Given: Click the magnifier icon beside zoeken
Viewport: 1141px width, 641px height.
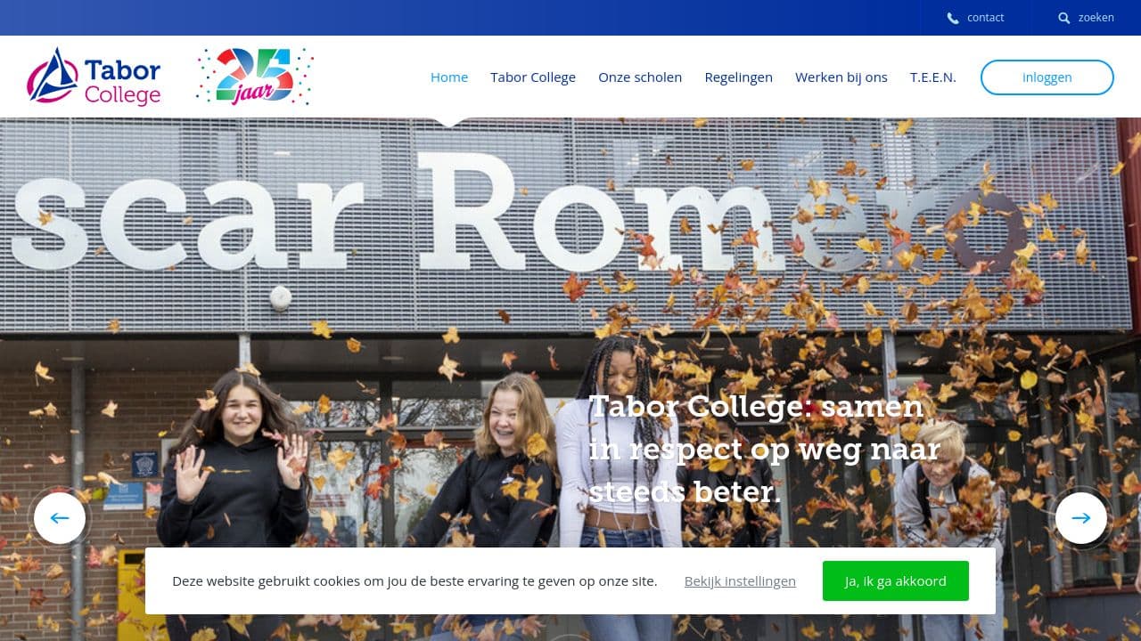Looking at the screenshot, I should click(1063, 18).
